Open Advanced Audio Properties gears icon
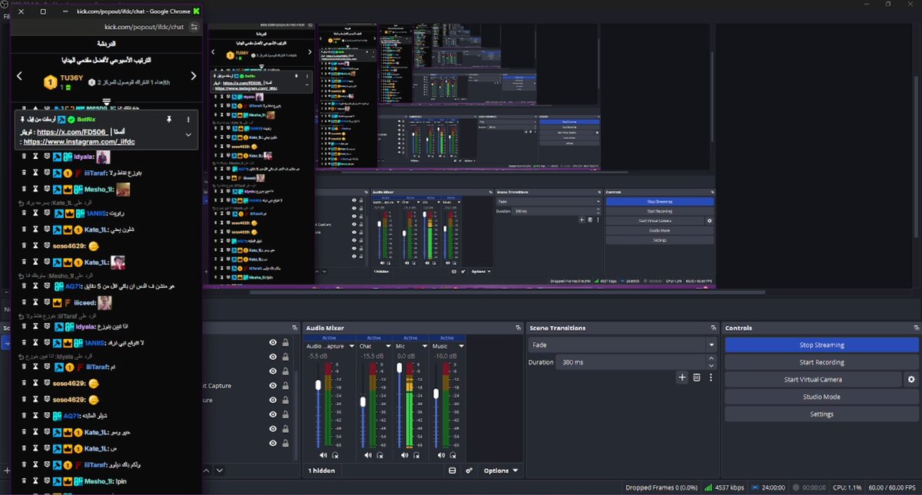The height and width of the screenshot is (495, 922). click(x=469, y=470)
